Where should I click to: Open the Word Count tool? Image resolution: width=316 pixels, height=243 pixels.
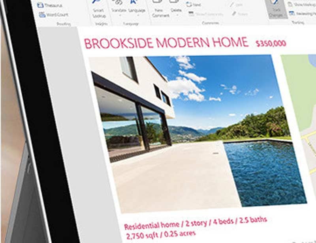coord(54,15)
